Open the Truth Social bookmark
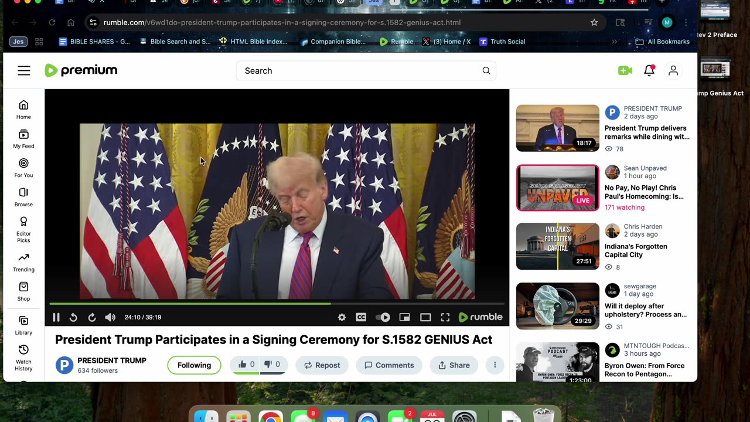Image resolution: width=750 pixels, height=422 pixels. pyautogui.click(x=502, y=42)
